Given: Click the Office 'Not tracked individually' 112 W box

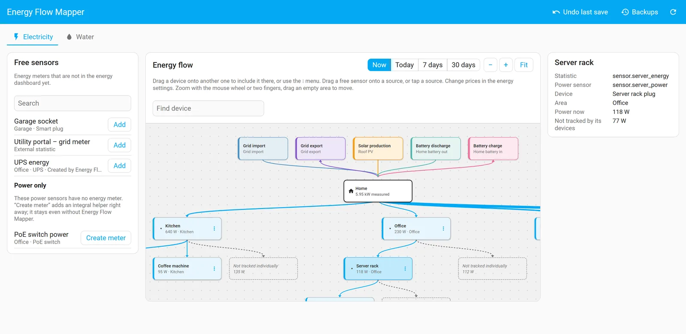Looking at the screenshot, I should [492, 268].
